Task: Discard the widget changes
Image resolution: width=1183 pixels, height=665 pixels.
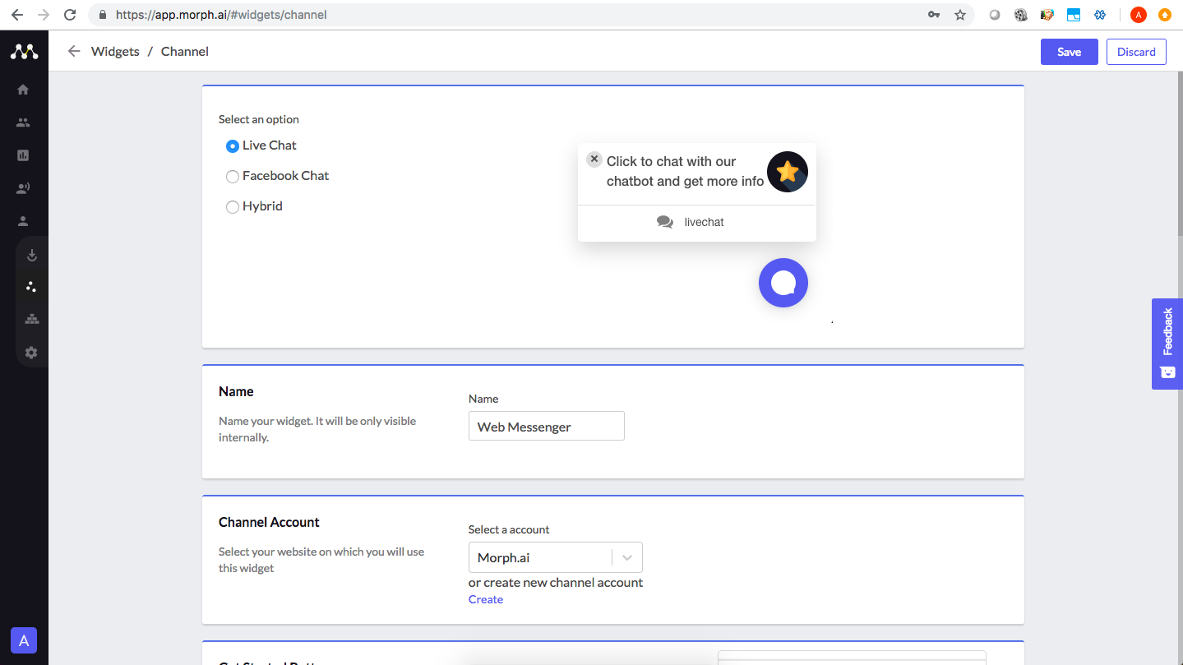Action: pos(1136,52)
